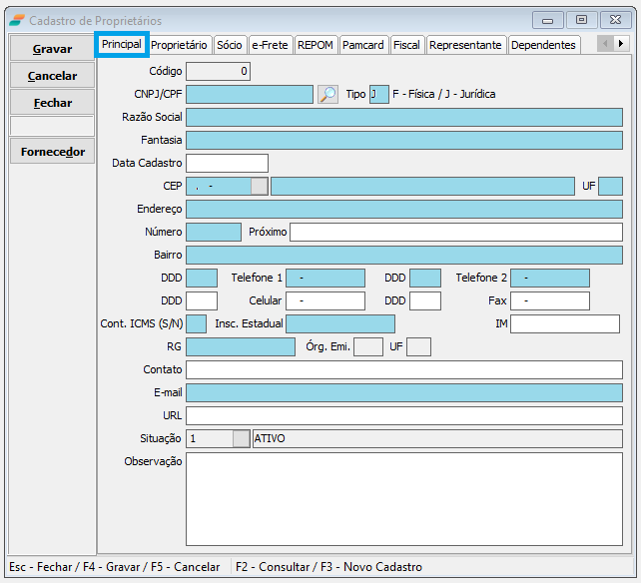Click the E-mail input field
The image size is (641, 583).
click(x=403, y=392)
